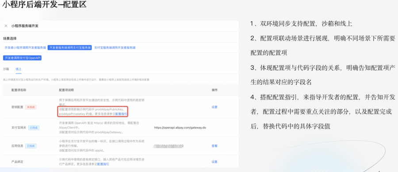Click the 配置项名称 column header
398x172 pixels.
point(19,90)
